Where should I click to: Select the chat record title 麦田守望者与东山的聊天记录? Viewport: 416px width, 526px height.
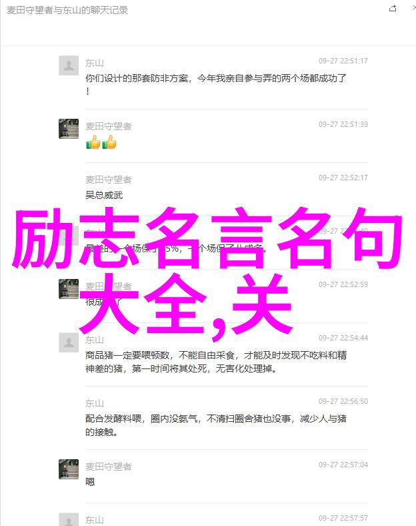coord(67,11)
